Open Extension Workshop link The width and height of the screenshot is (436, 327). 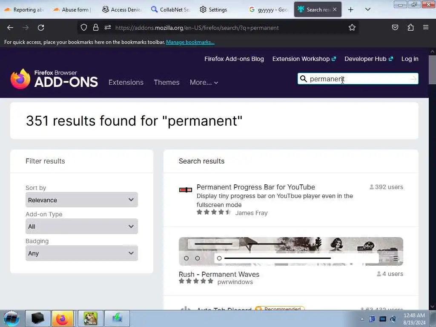point(304,59)
